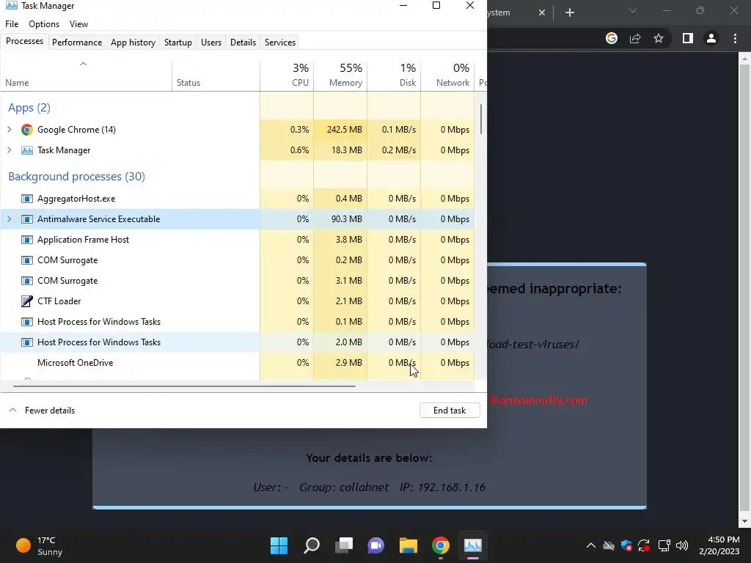Open Chrome's side panel icon
Screen dimensions: 751x563
(x=688, y=38)
